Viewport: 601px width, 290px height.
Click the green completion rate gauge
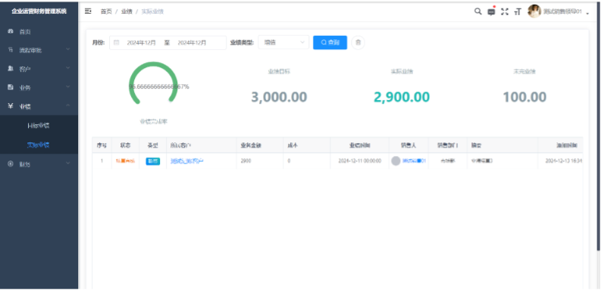(x=153, y=83)
